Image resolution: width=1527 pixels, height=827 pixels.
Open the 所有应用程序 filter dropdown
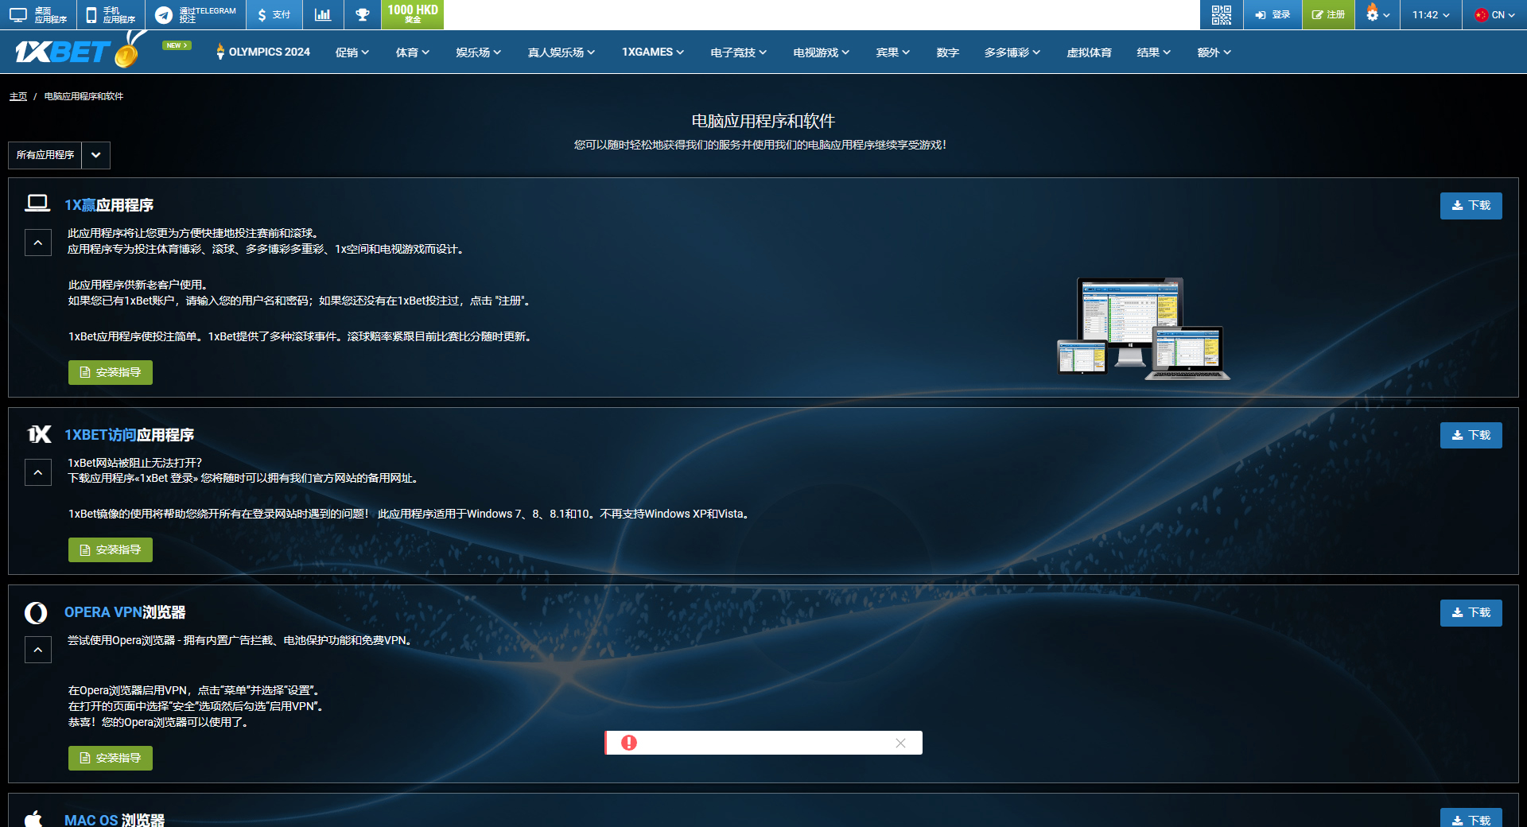(x=59, y=155)
